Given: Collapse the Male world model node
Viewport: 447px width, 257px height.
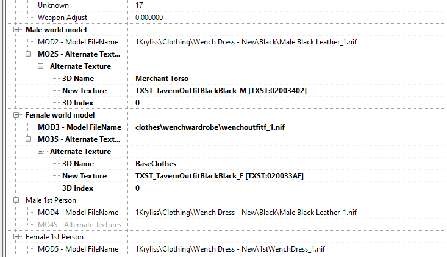Looking at the screenshot, I should (x=16, y=30).
